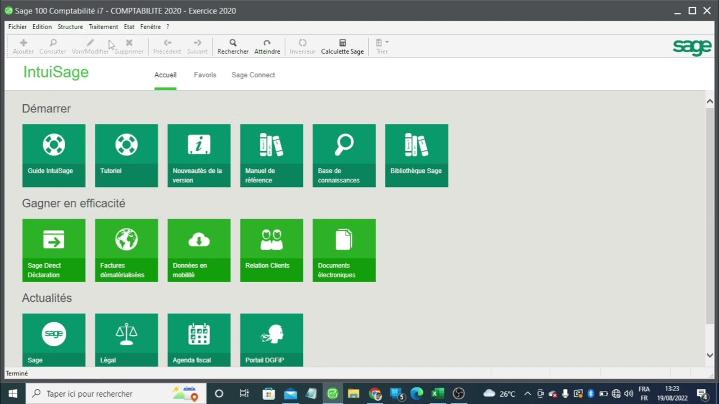Open the Calculette Sage
Viewport: 719px width, 404px height.
[343, 47]
